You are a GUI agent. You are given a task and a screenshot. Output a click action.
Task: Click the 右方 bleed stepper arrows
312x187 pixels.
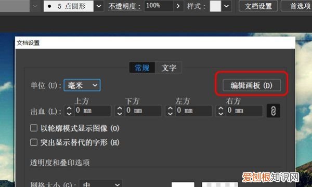pyautogui.click(x=220, y=111)
